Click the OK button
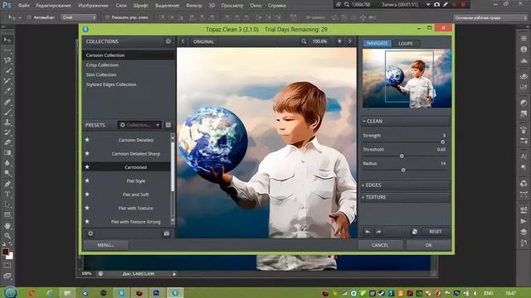Image resolution: width=531 pixels, height=298 pixels. pos(429,245)
